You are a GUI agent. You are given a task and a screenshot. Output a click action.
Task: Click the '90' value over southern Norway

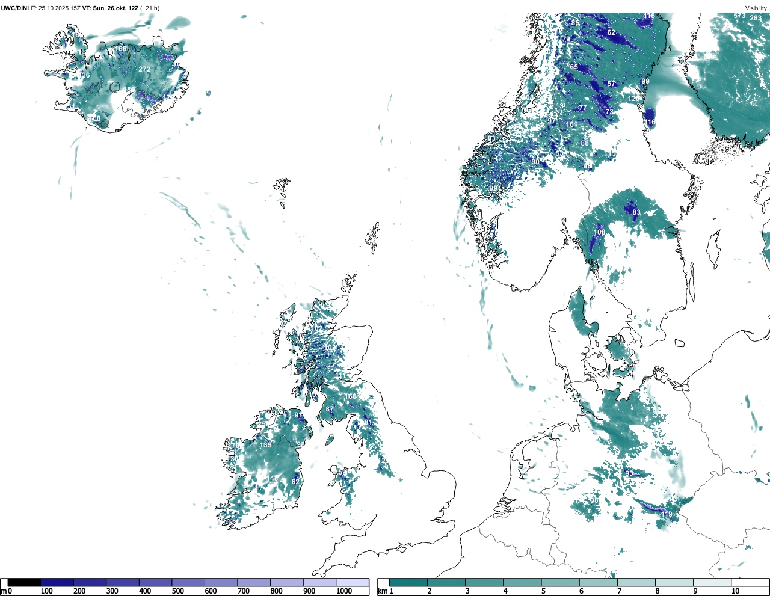[535, 162]
